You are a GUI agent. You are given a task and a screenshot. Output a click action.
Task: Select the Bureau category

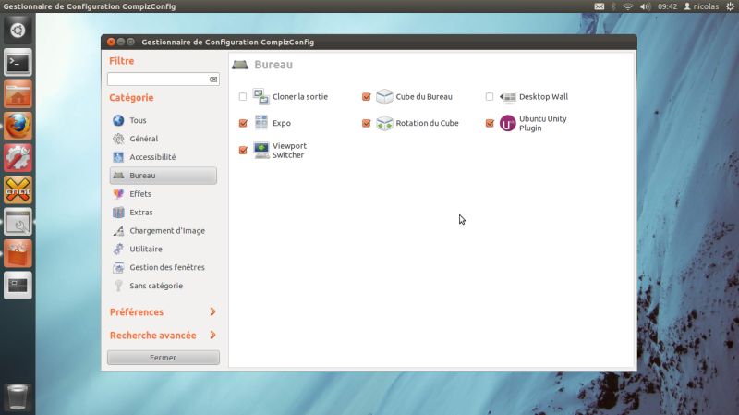click(x=164, y=176)
